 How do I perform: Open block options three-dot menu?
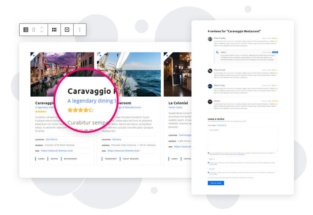coord(80,30)
